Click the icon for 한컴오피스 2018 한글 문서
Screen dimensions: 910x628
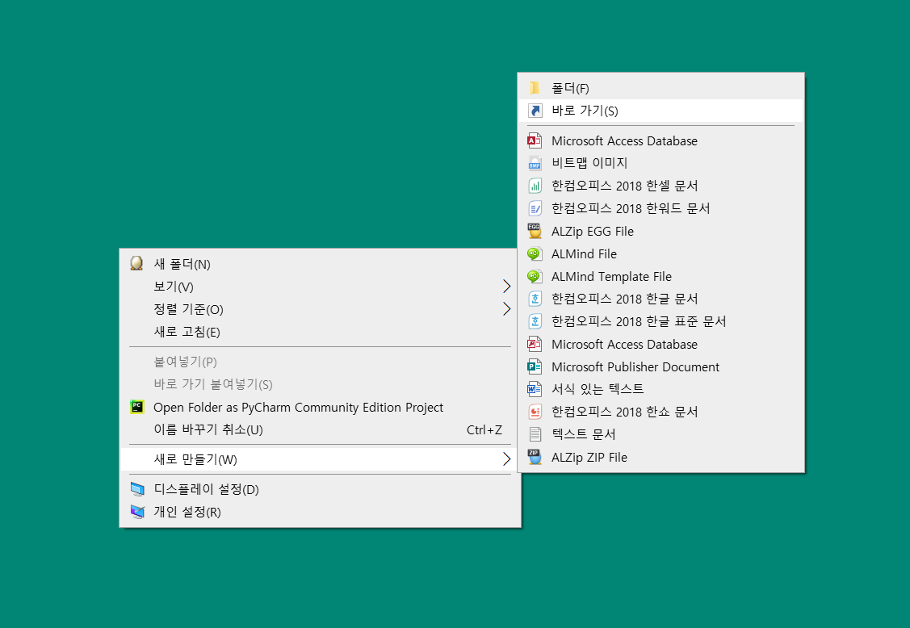click(x=535, y=299)
